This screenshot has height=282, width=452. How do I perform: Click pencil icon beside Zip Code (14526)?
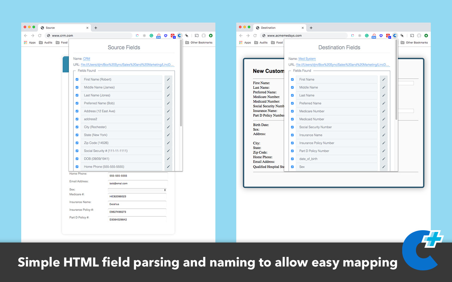(168, 143)
